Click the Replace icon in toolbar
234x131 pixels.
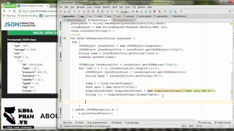click(x=102, y=11)
